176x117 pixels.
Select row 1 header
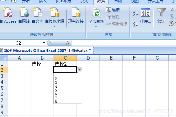pos(4,64)
